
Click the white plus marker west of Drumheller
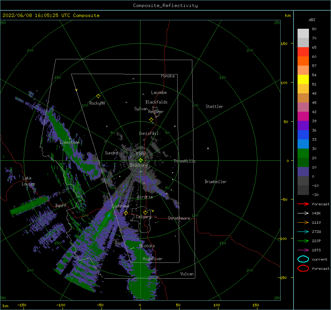208,148
